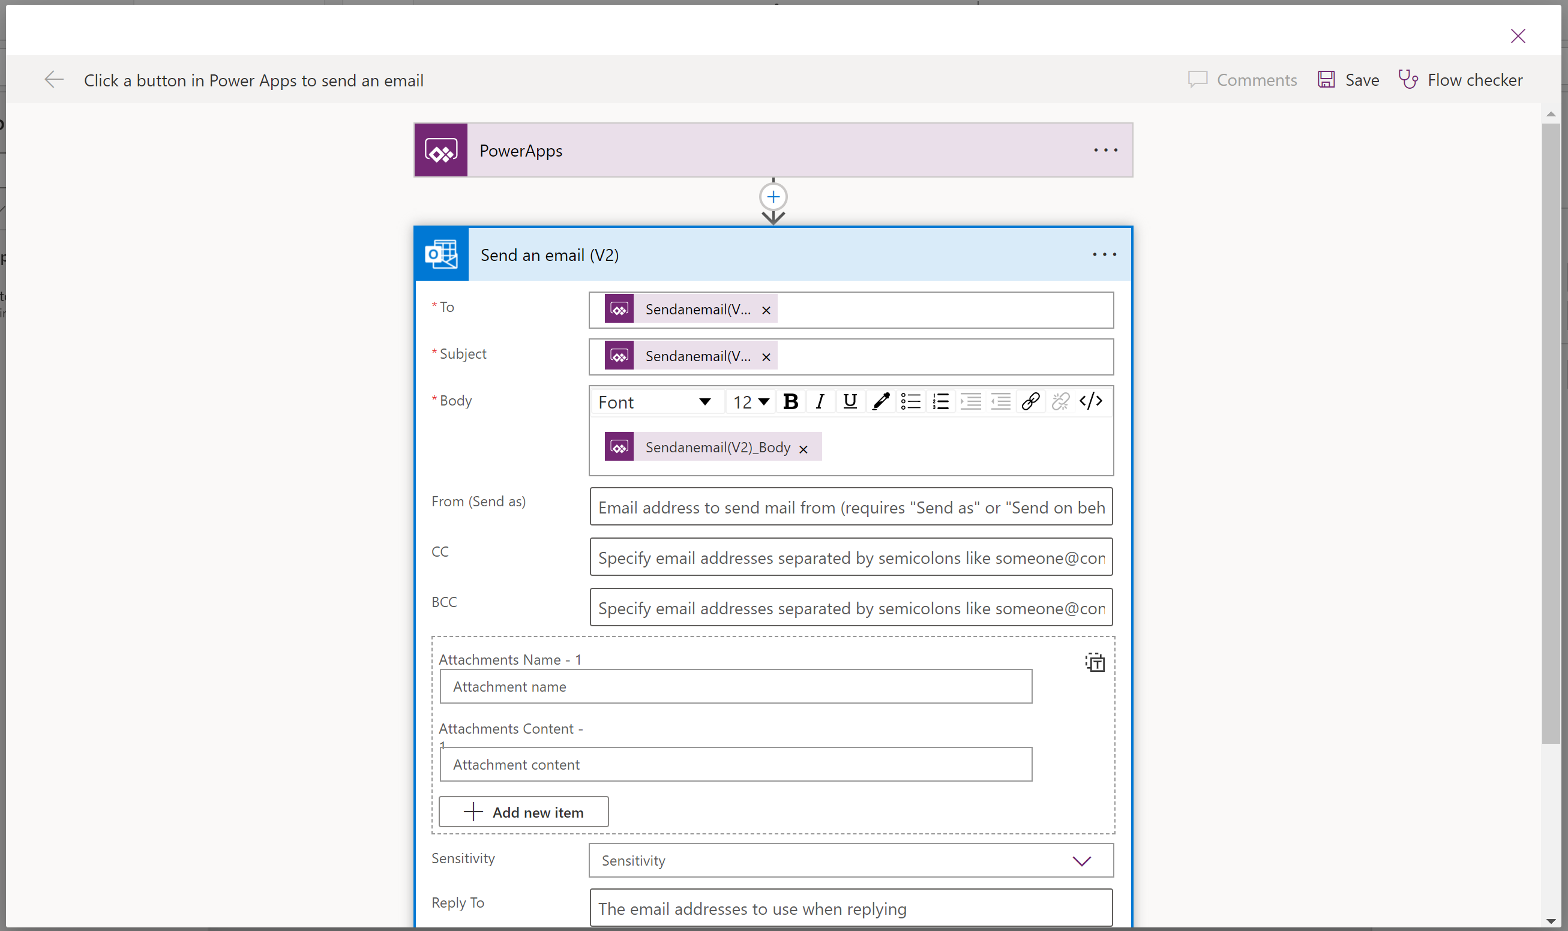The width and height of the screenshot is (1568, 931).
Task: Click the PowerApps connector icon
Action: [441, 149]
